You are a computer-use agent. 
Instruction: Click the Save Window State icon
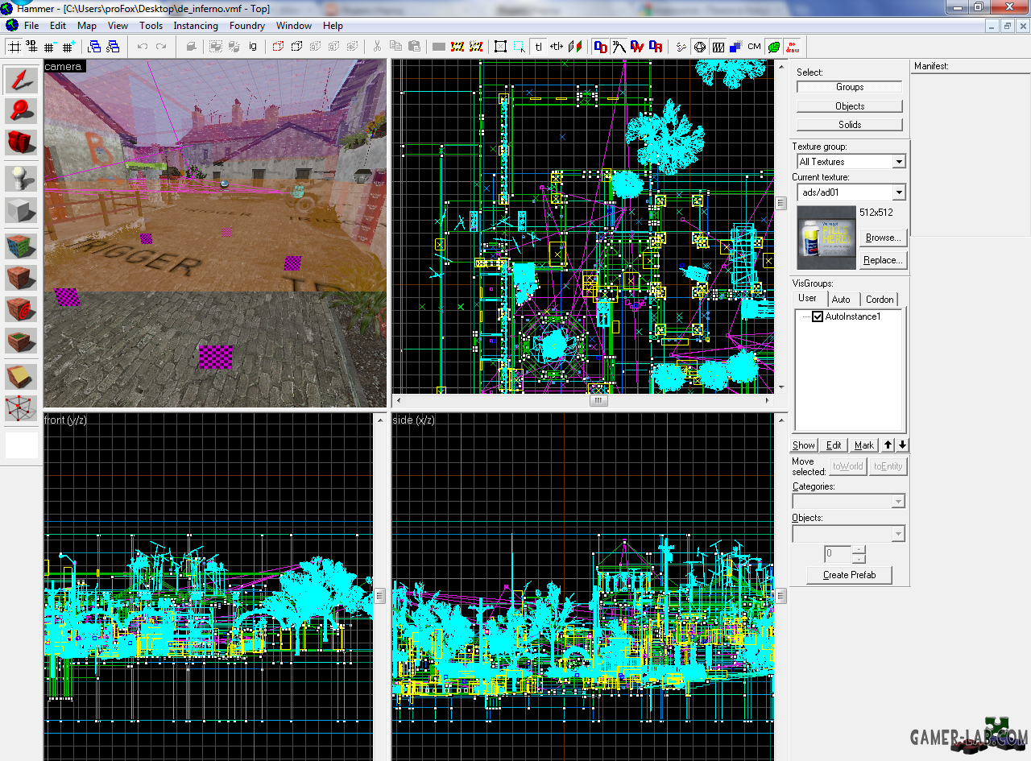click(113, 47)
